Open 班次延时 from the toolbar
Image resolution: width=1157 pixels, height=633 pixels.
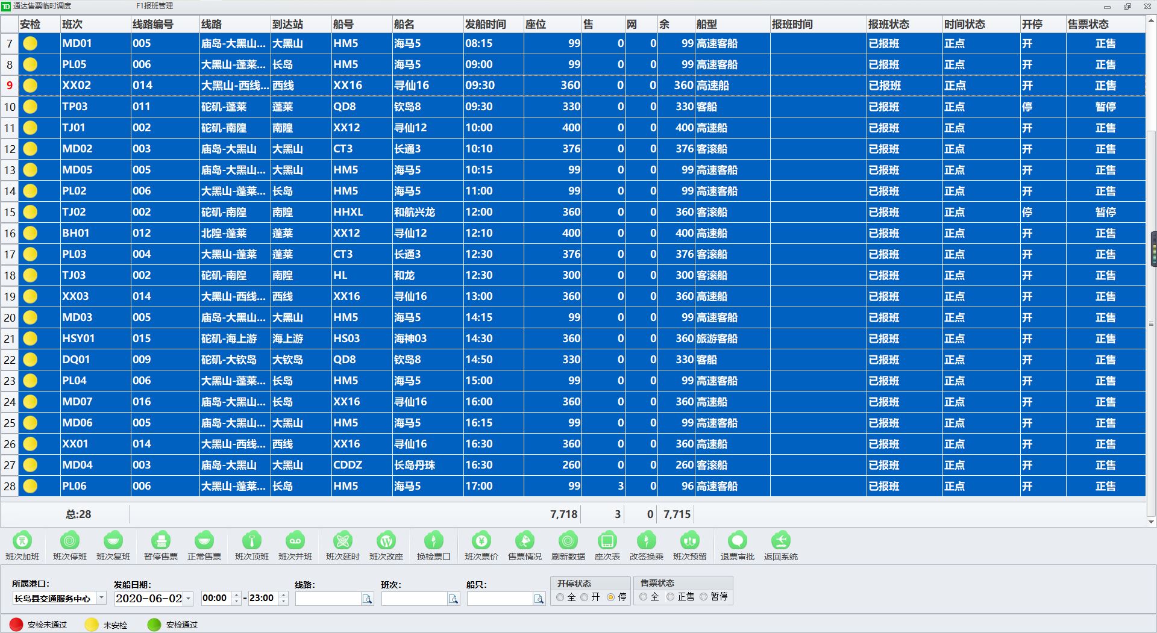click(x=342, y=541)
